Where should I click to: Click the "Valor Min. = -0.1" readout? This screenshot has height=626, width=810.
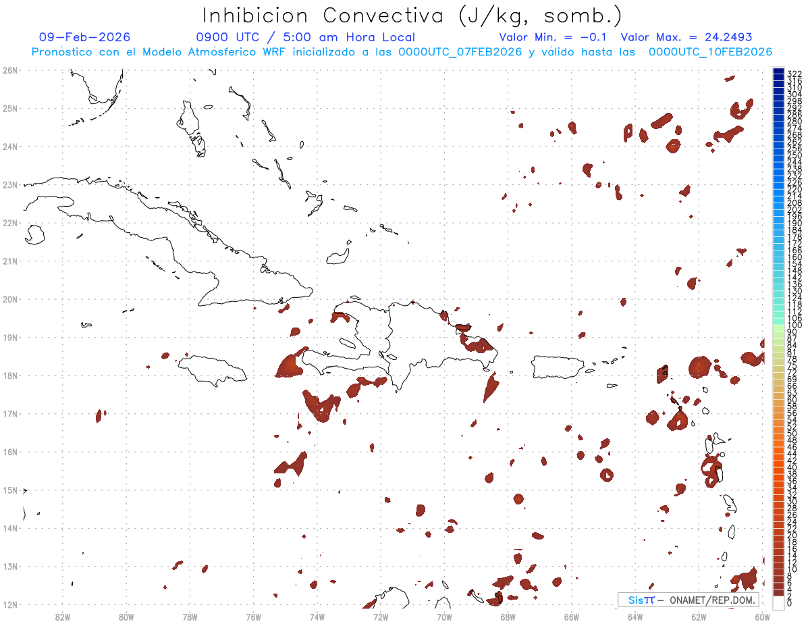click(x=553, y=37)
